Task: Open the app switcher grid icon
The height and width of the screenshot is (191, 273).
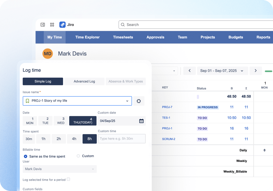Action: point(52,25)
